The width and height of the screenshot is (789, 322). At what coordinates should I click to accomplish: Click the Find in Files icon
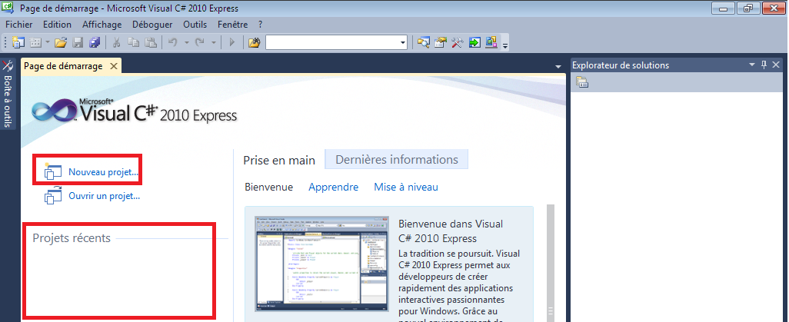pyautogui.click(x=254, y=43)
